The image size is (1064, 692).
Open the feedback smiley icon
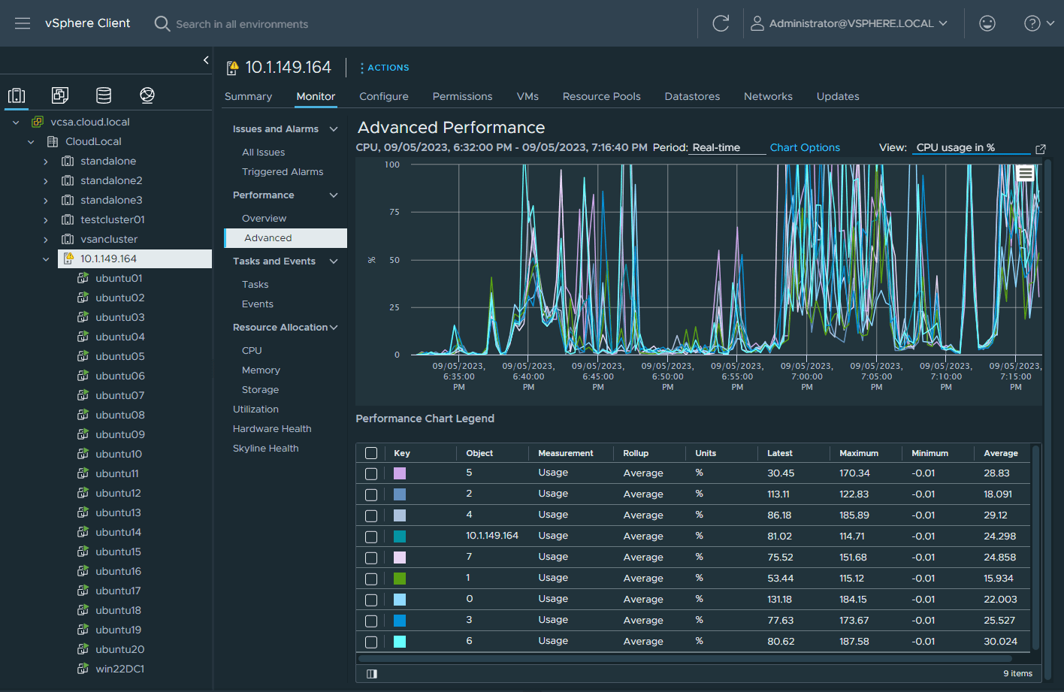coord(987,23)
